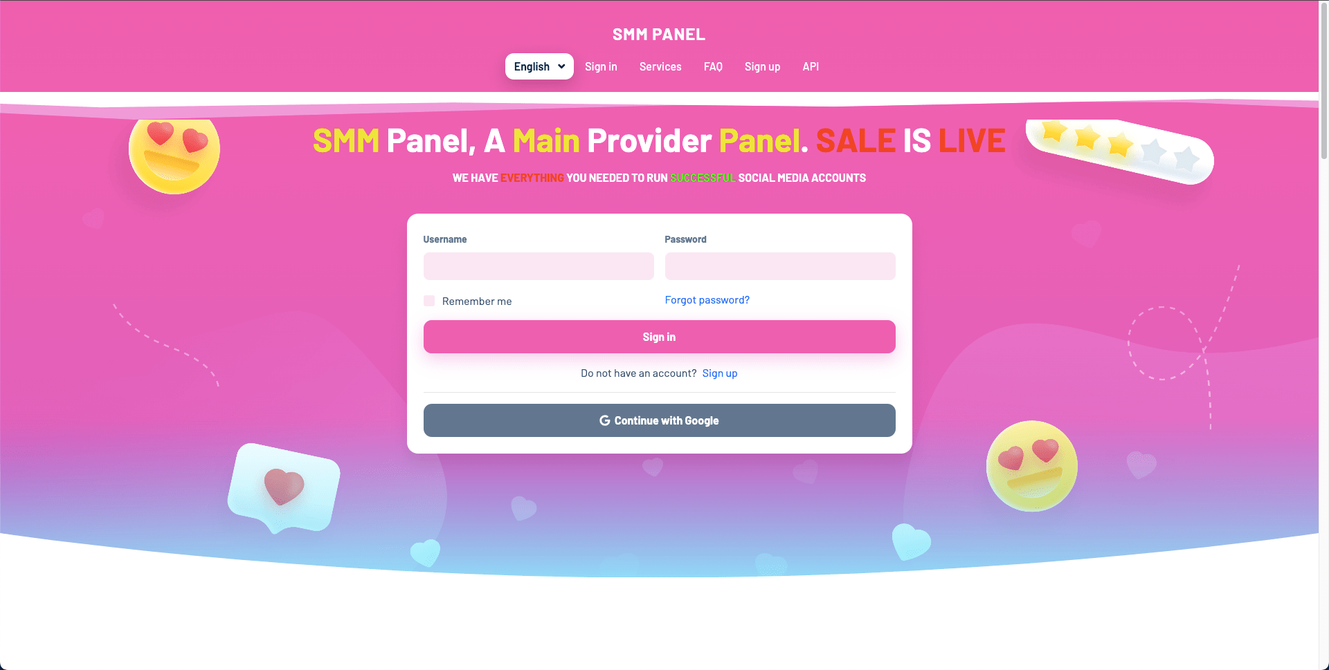
Task: Open Sign up from the top menu
Action: tap(762, 66)
